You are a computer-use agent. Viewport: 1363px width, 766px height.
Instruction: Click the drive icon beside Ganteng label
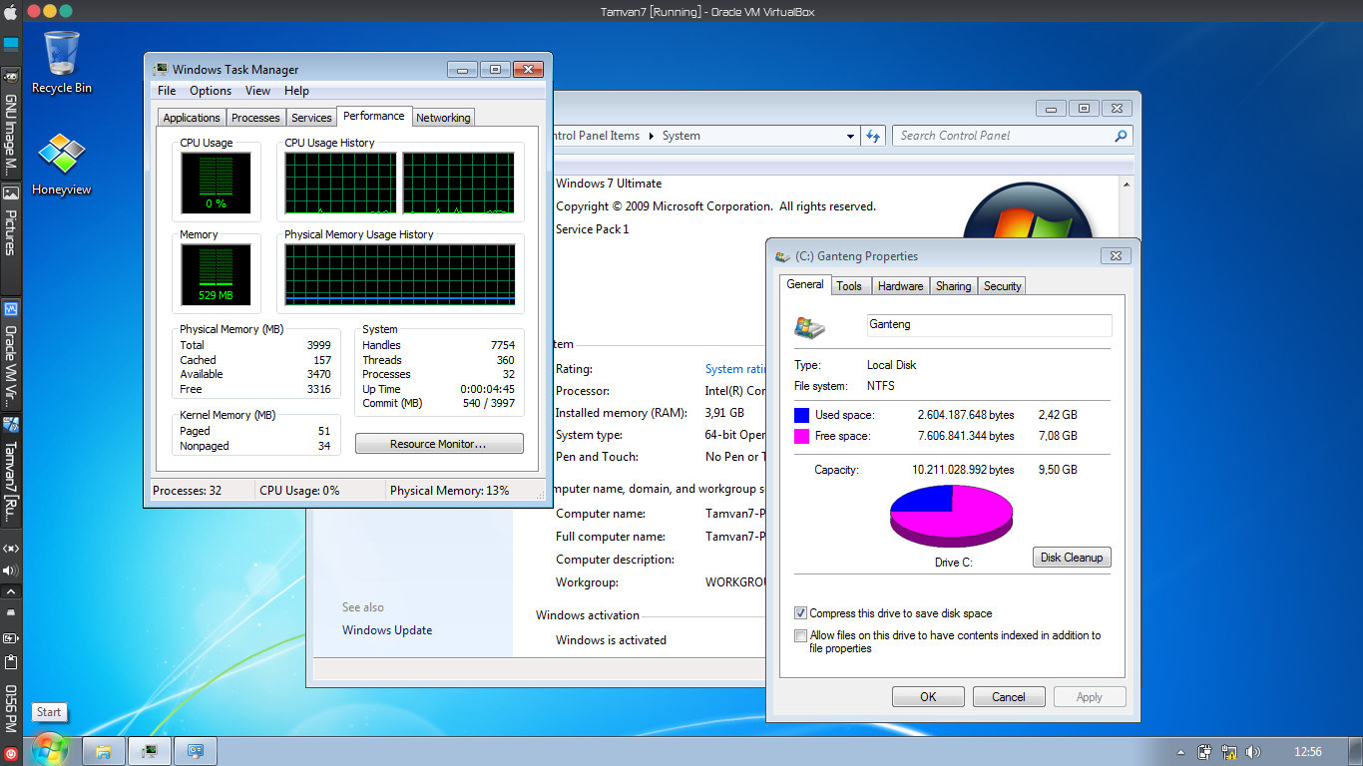click(x=809, y=327)
